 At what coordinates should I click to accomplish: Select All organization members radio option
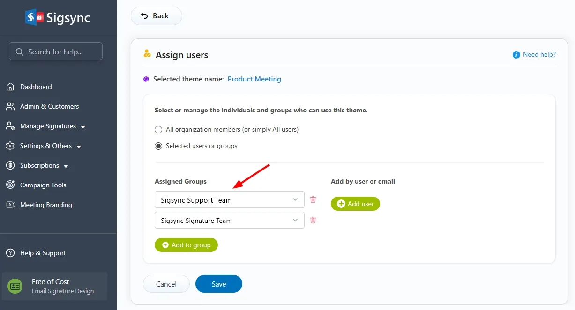click(x=158, y=129)
